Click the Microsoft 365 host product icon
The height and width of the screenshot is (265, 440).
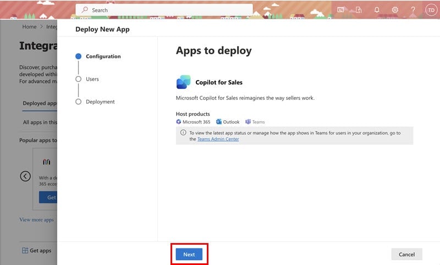click(x=178, y=122)
